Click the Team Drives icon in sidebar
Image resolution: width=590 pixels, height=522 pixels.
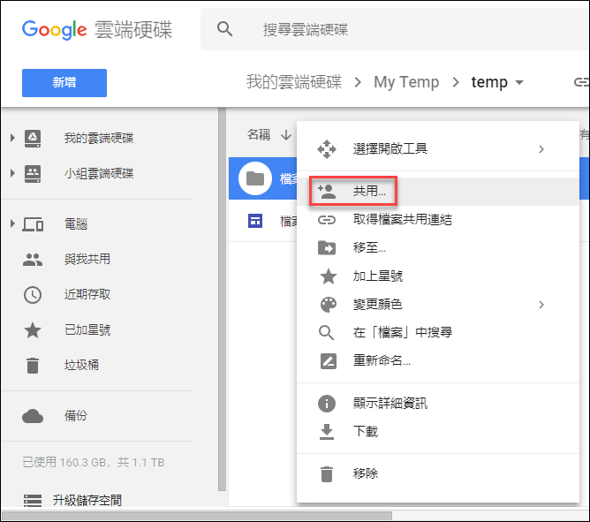tap(33, 174)
